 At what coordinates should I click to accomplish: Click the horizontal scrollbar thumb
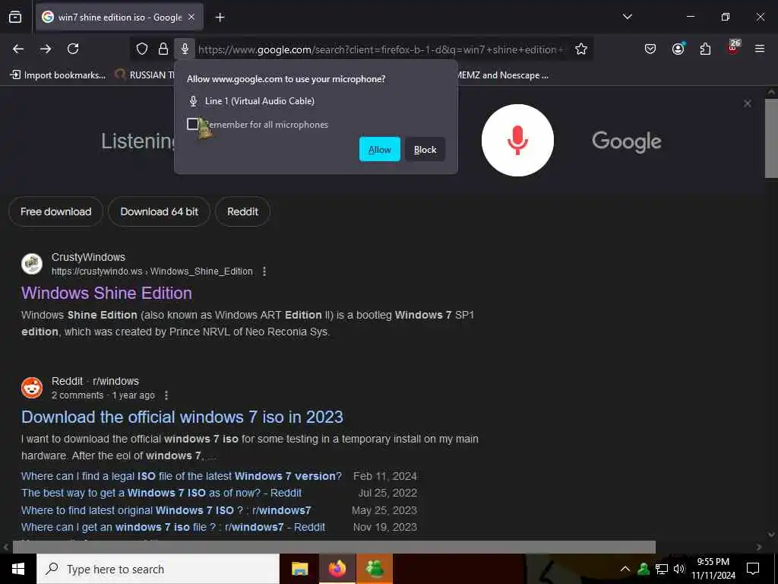pyautogui.click(x=334, y=547)
